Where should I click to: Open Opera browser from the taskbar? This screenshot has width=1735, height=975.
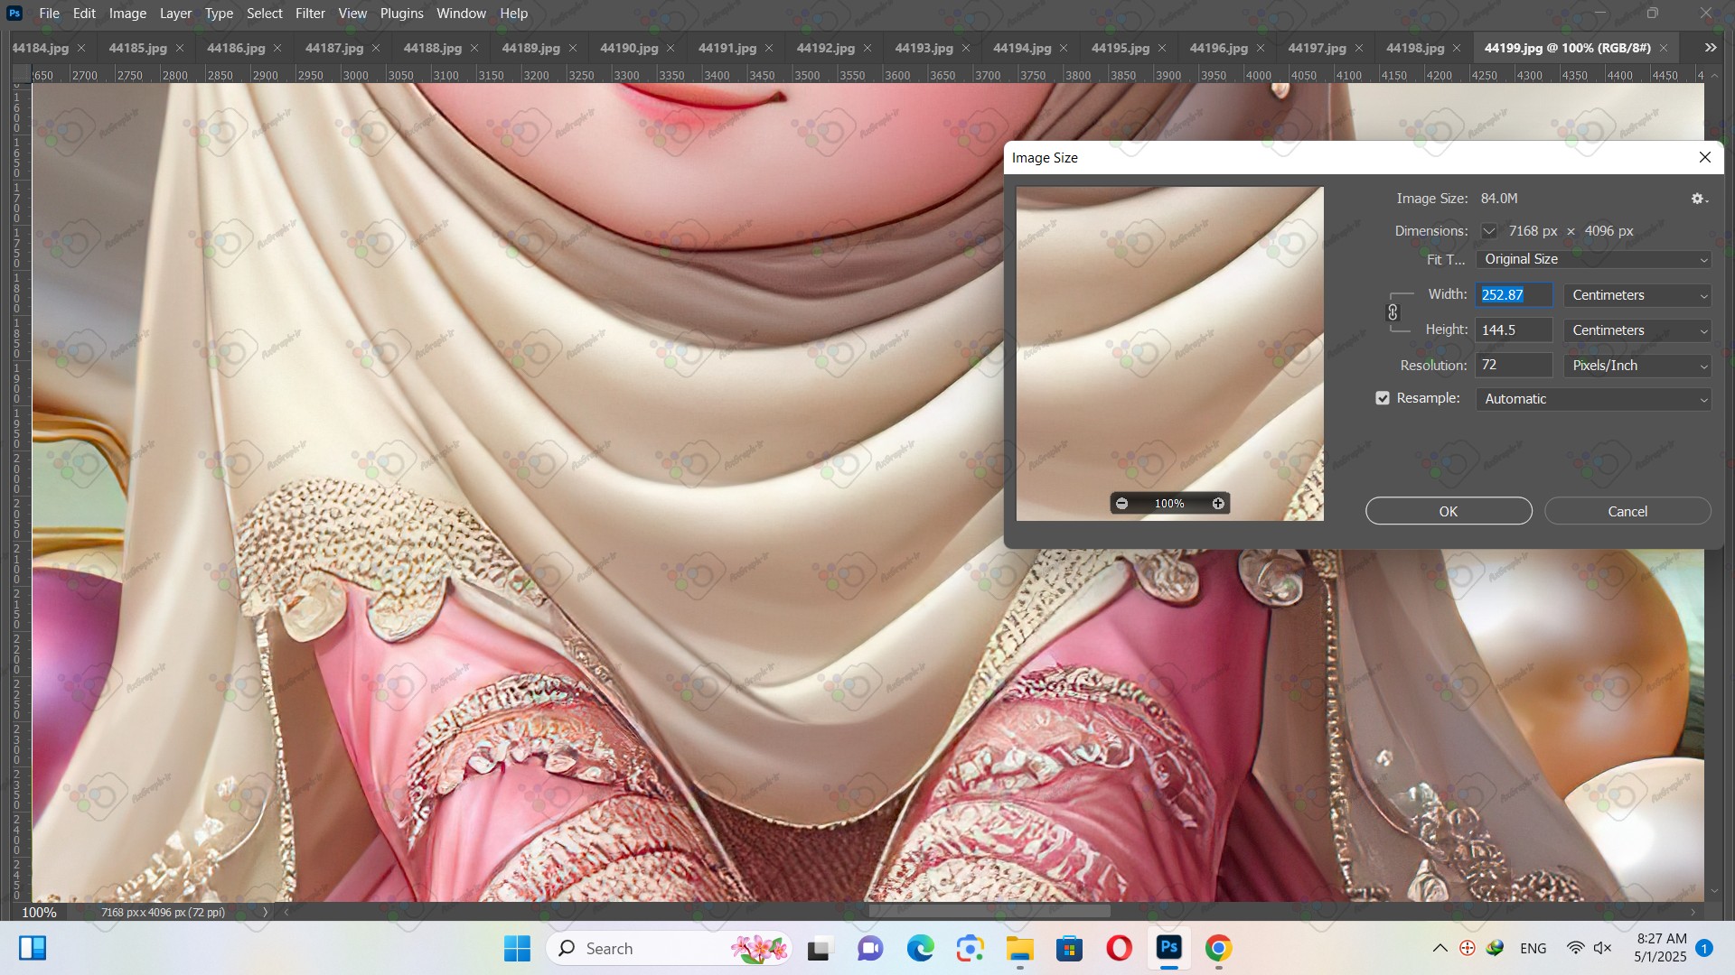(1120, 949)
